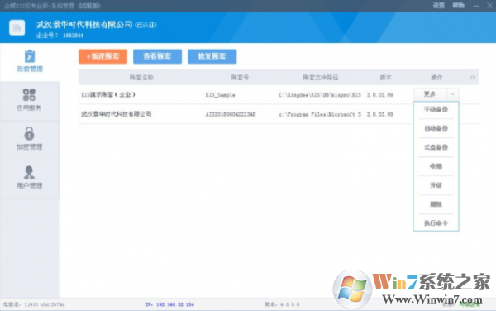
Task: Click the +新建账套 orange button
Action: click(x=103, y=56)
